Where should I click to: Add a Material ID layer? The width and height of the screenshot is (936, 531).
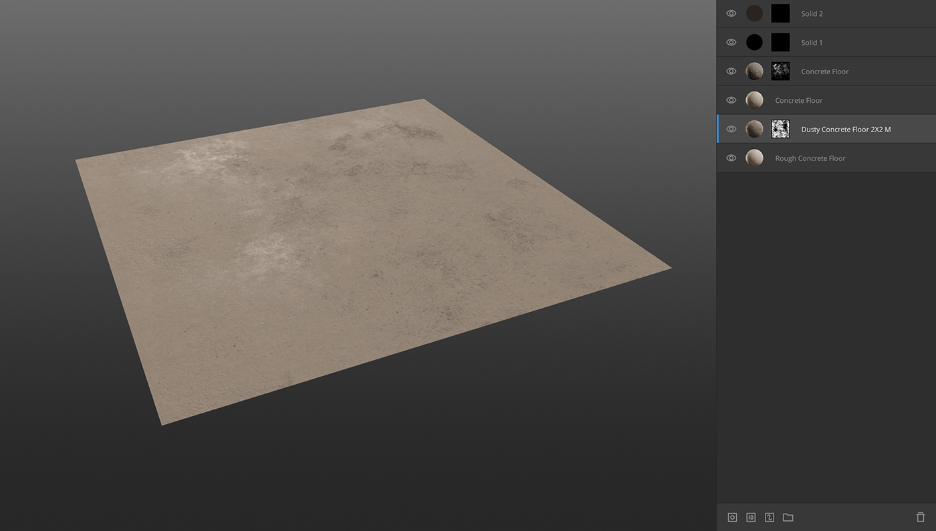pos(751,518)
